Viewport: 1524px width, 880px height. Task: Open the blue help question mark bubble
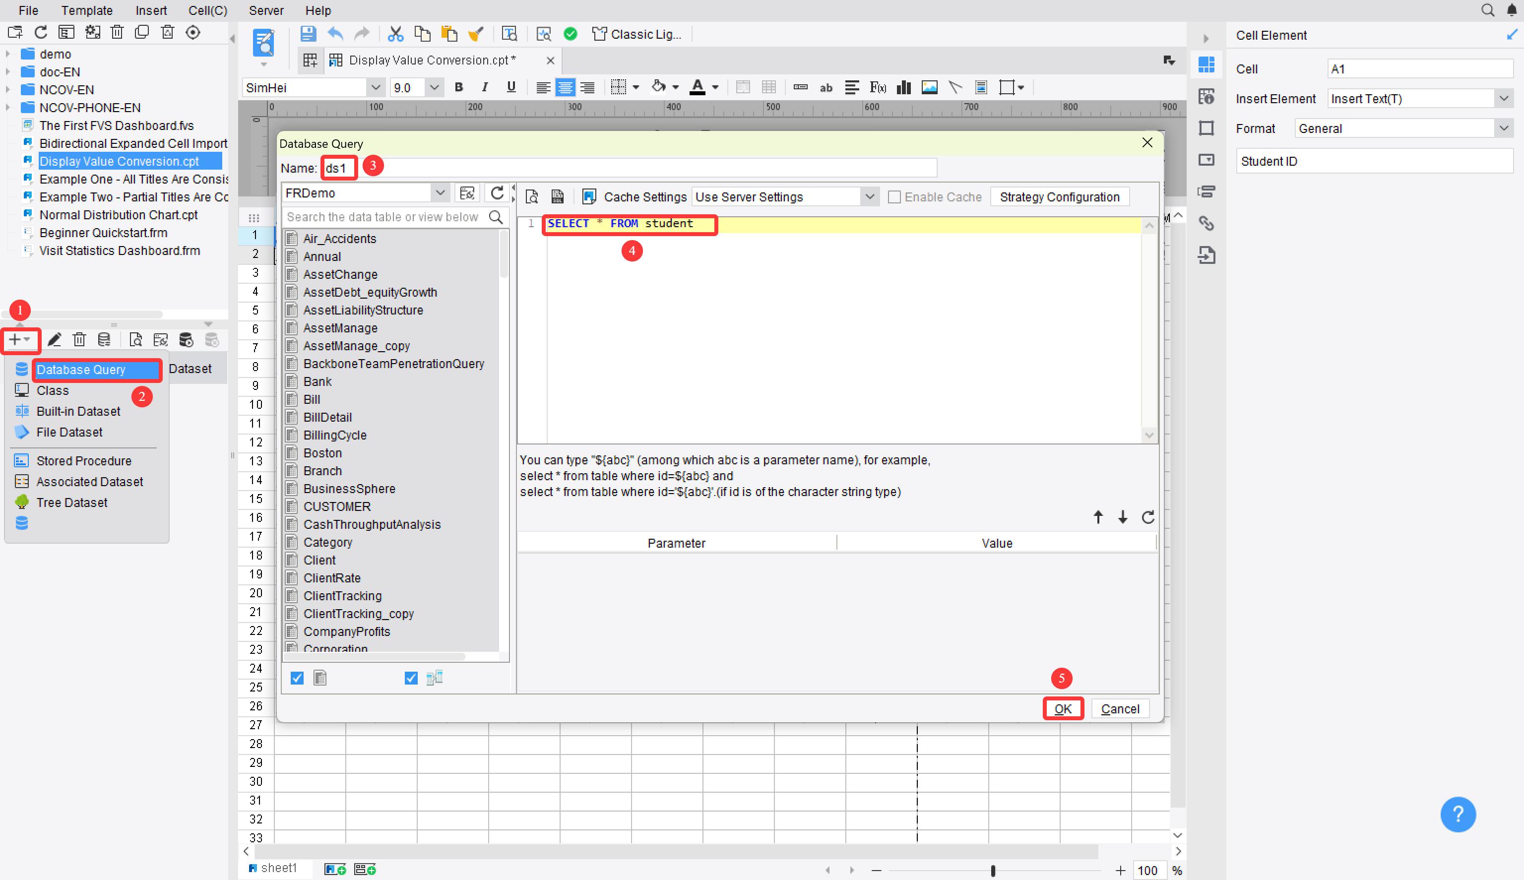1458,814
